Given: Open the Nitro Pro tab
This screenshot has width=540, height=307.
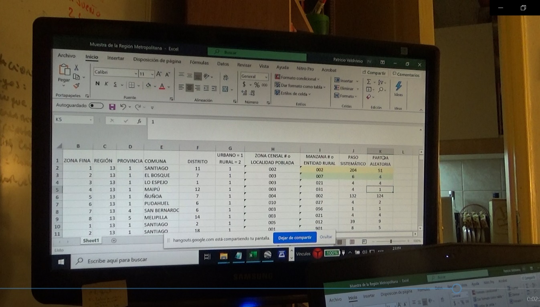Looking at the screenshot, I should (305, 69).
